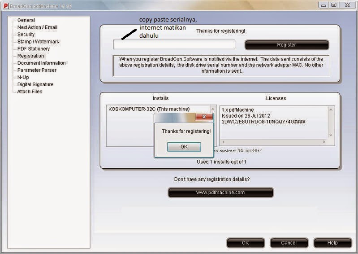Viewport: 358px width, 254px height.
Task: Cancel the pdfMachine options dialog
Action: point(289,243)
